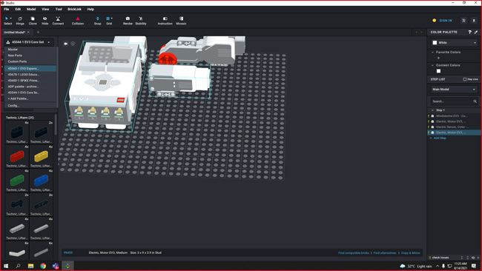The height and width of the screenshot is (271, 482).
Task: Open the White color dropdown
Action: pyautogui.click(x=455, y=43)
